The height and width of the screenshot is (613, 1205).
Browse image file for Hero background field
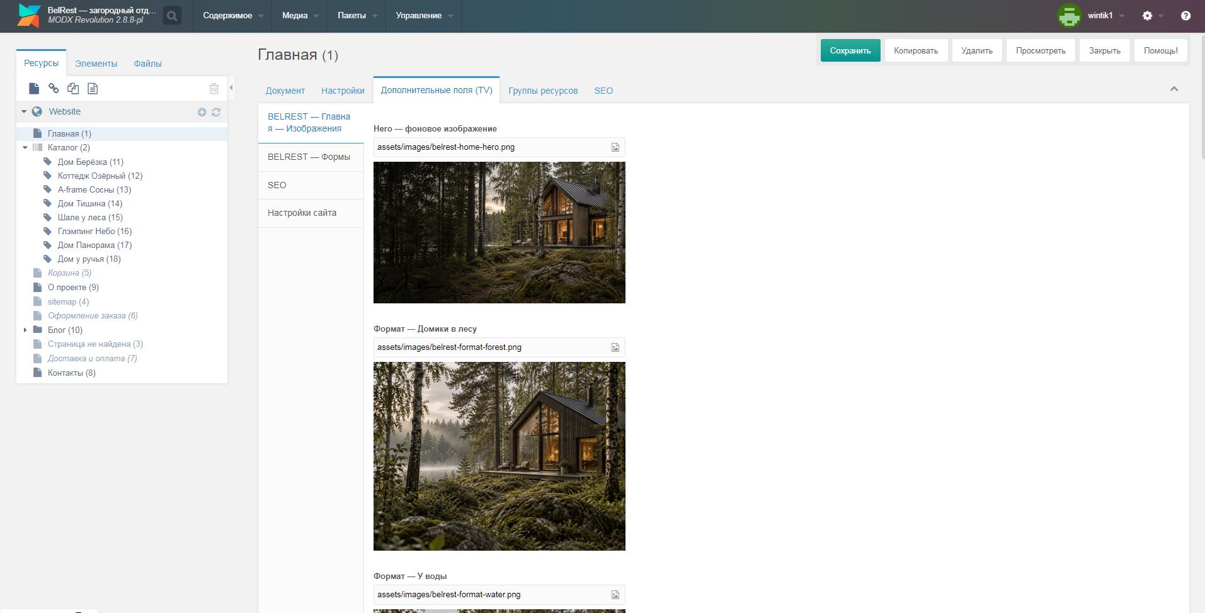click(x=615, y=147)
